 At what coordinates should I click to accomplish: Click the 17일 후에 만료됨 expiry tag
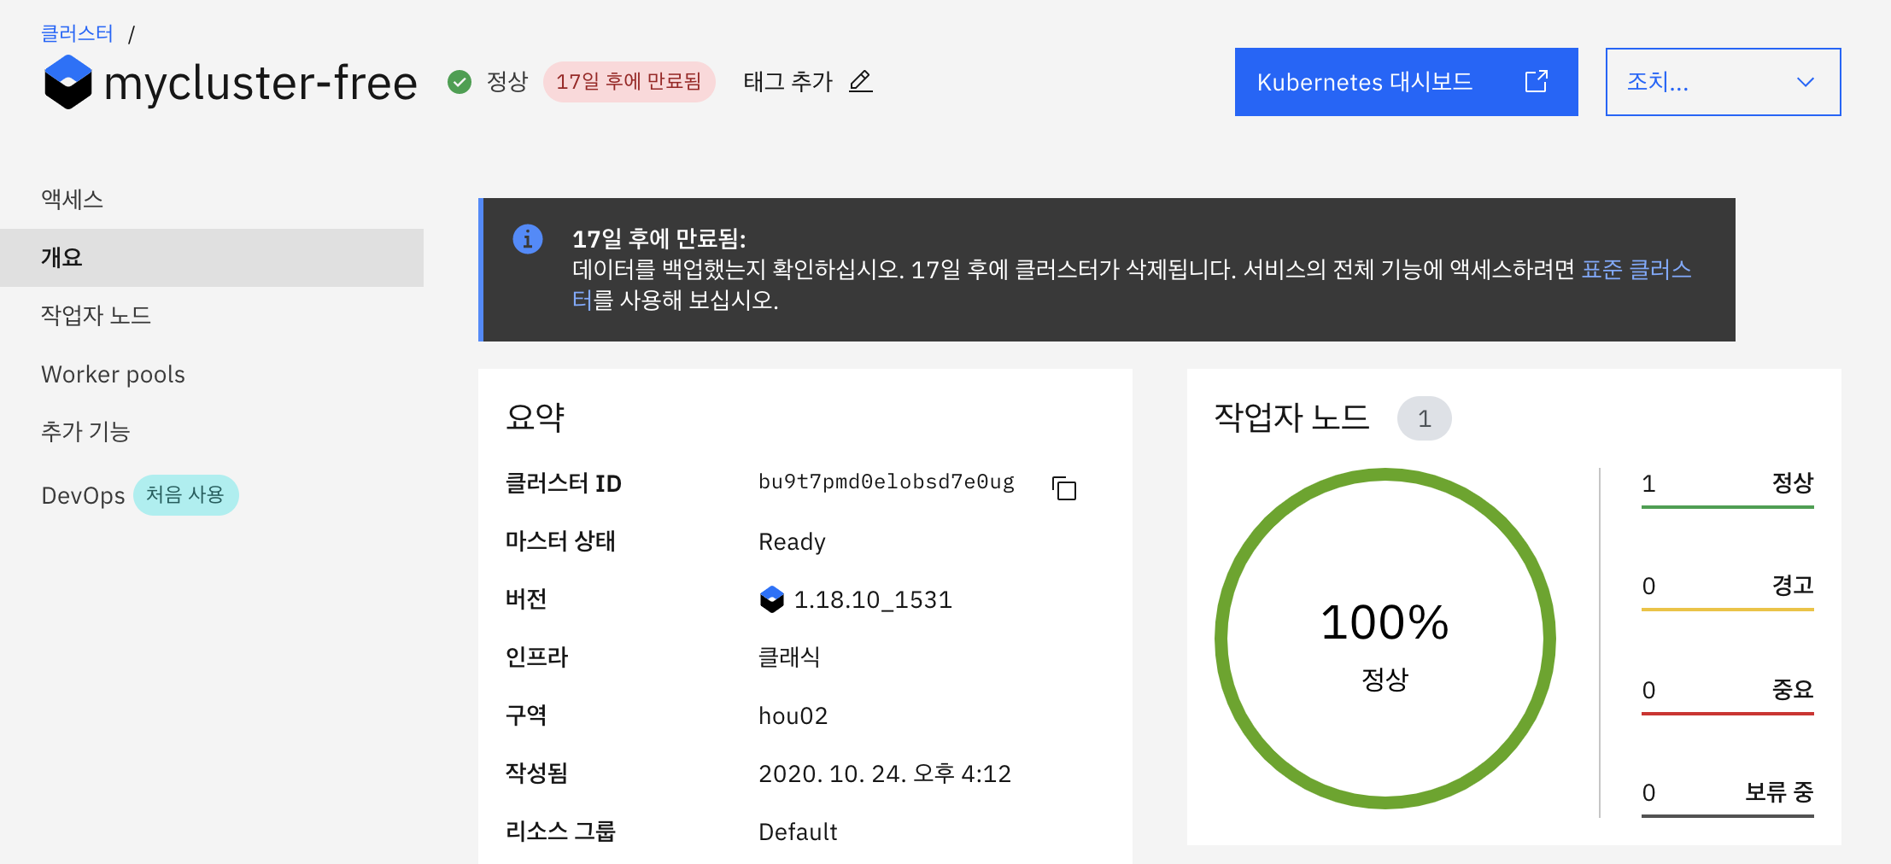[x=629, y=81]
